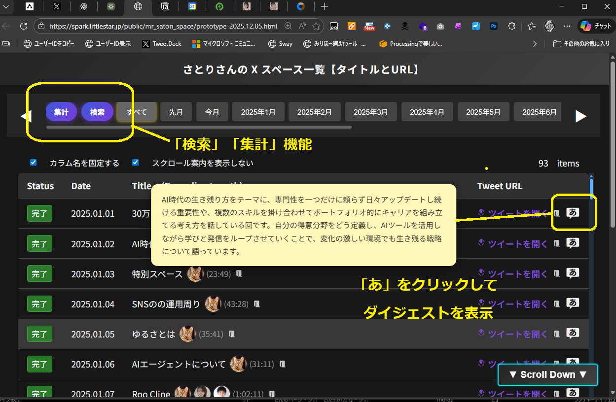Open the browser ellipsis settings menu
The width and height of the screenshot is (616, 402).
tap(567, 26)
